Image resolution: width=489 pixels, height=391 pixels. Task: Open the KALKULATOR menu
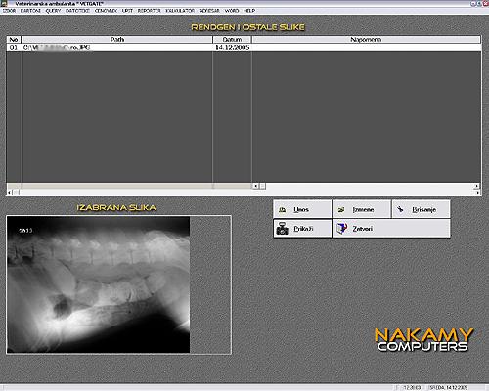180,11
